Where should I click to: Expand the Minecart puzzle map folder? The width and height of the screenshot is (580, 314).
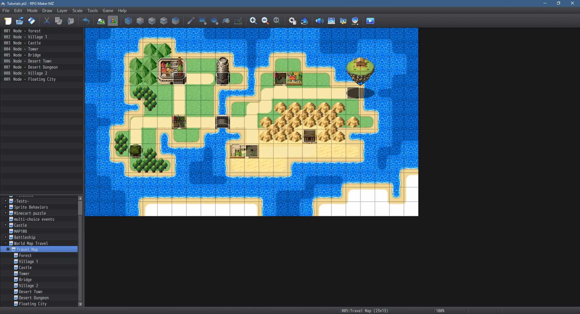click(5, 213)
